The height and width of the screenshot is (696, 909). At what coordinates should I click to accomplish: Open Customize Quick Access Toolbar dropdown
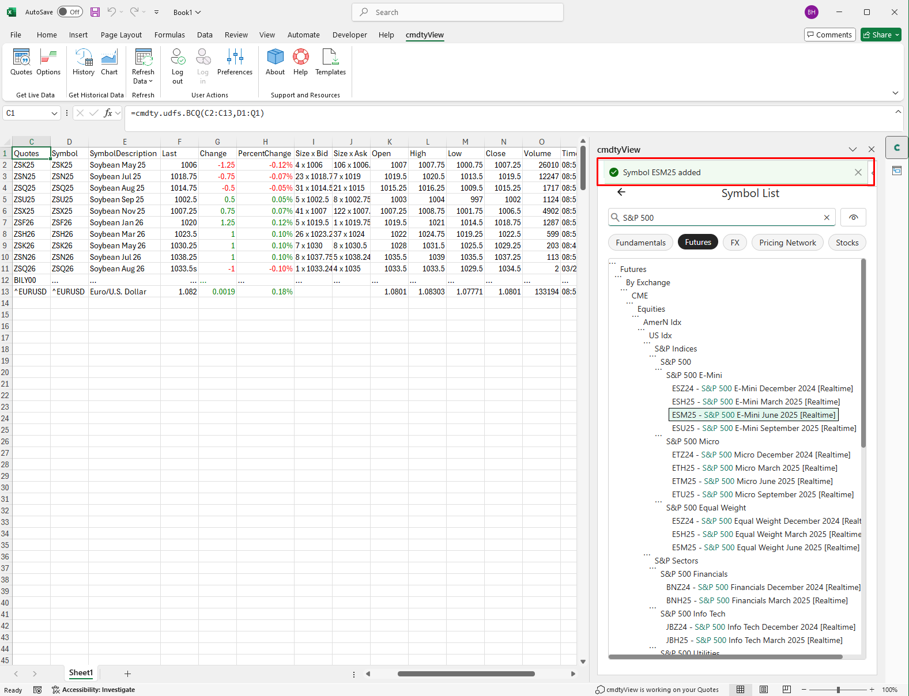[156, 12]
